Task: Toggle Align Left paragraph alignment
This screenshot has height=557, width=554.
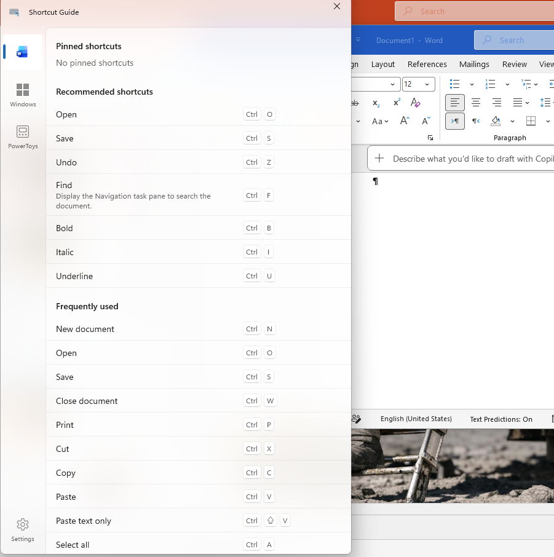Action: click(x=455, y=103)
